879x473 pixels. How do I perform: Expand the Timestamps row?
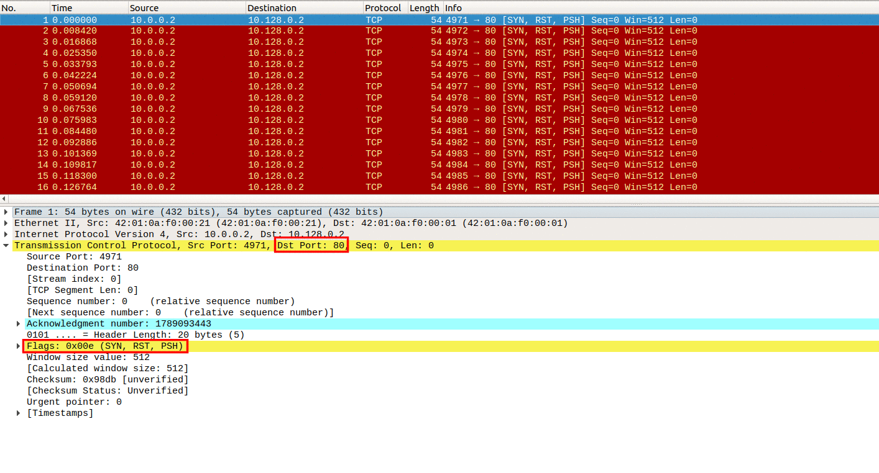pos(19,413)
